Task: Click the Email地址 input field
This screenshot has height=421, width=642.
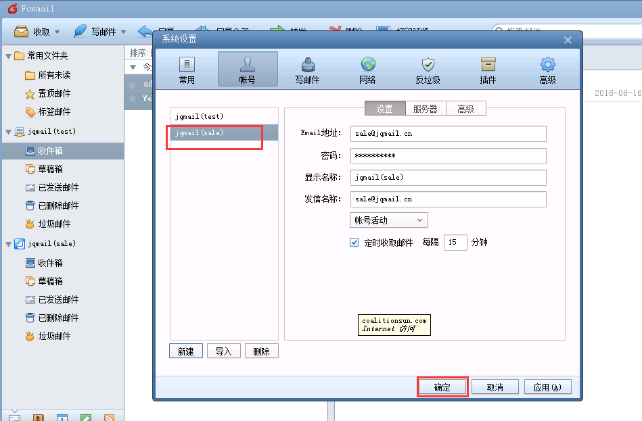Action: 447,134
